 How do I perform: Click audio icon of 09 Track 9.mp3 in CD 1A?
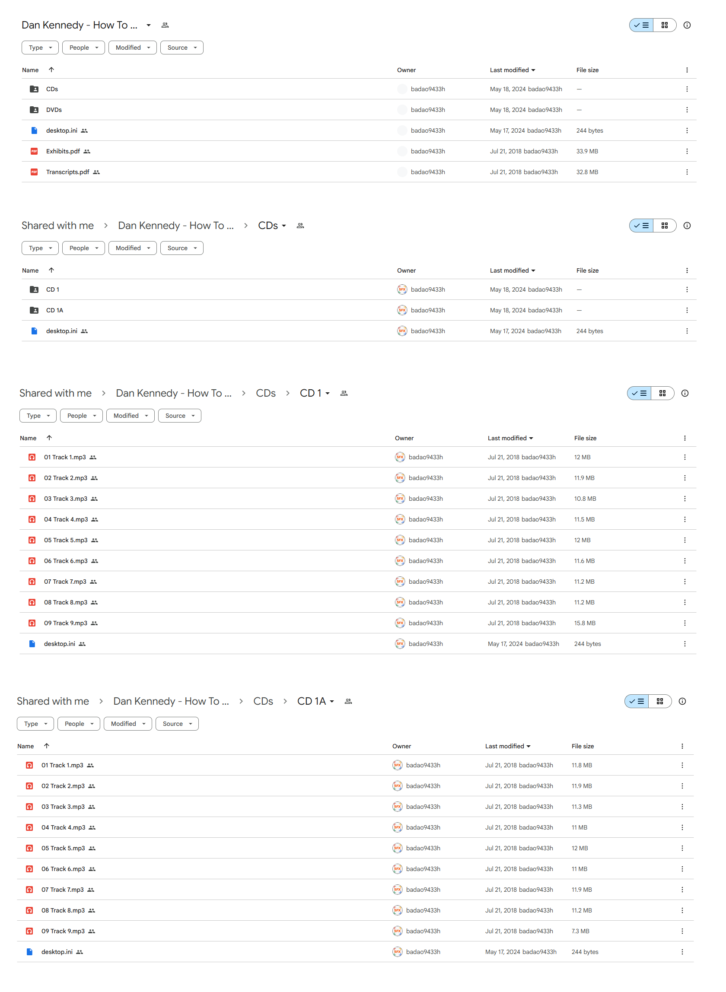[x=29, y=931]
